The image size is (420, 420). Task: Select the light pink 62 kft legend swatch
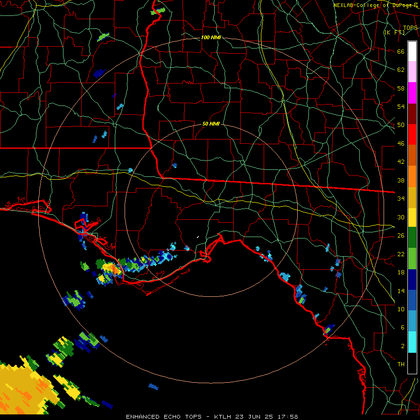412,72
